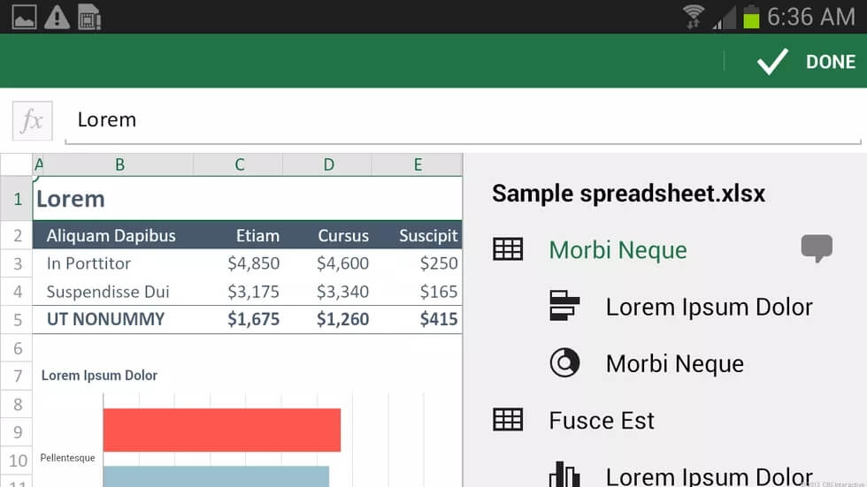Tap the fx function icon
Screen dimensions: 867x487
(x=33, y=120)
